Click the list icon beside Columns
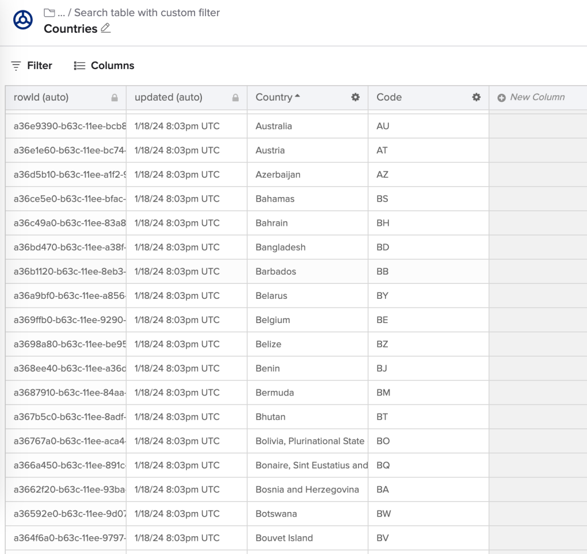587x554 pixels. pyautogui.click(x=78, y=66)
